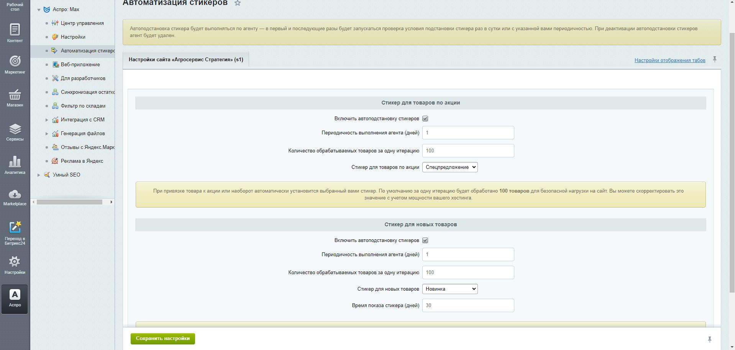Open the Marketplace cloud icon
Viewport: 735px width, 350px height.
click(x=15, y=195)
